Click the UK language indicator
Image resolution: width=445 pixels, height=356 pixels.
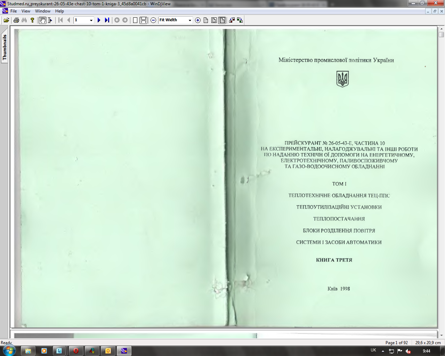click(x=373, y=350)
